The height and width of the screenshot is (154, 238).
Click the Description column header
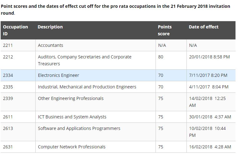click(x=50, y=27)
